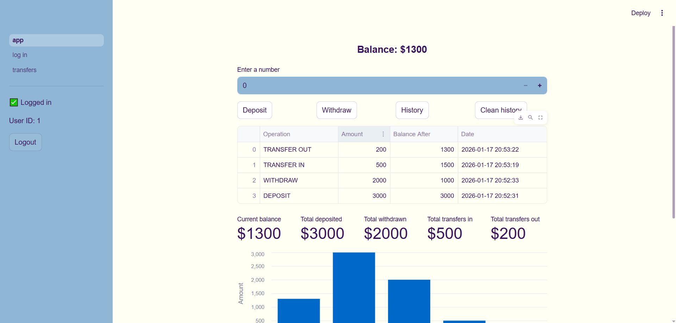Click the green Logged in checkmark
676x323 pixels.
click(x=14, y=102)
